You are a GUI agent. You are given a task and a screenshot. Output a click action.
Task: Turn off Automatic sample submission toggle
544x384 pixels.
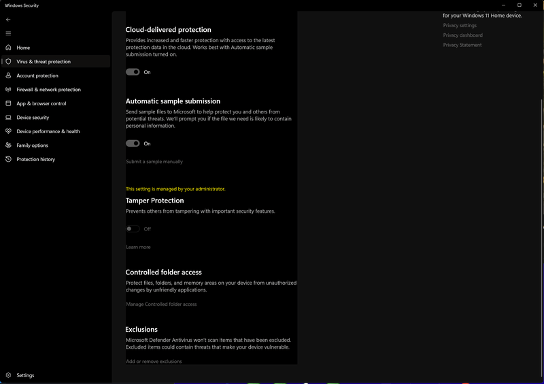133,143
